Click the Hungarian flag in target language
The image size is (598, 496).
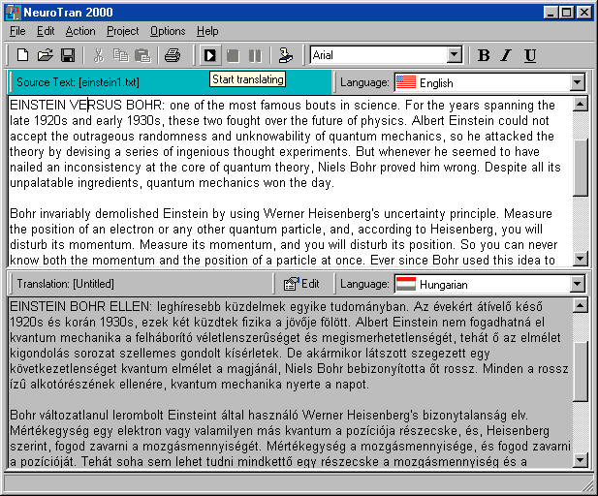[x=406, y=284]
